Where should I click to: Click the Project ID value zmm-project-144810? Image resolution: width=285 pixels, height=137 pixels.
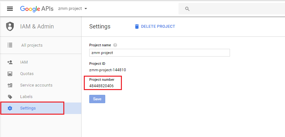point(107,70)
